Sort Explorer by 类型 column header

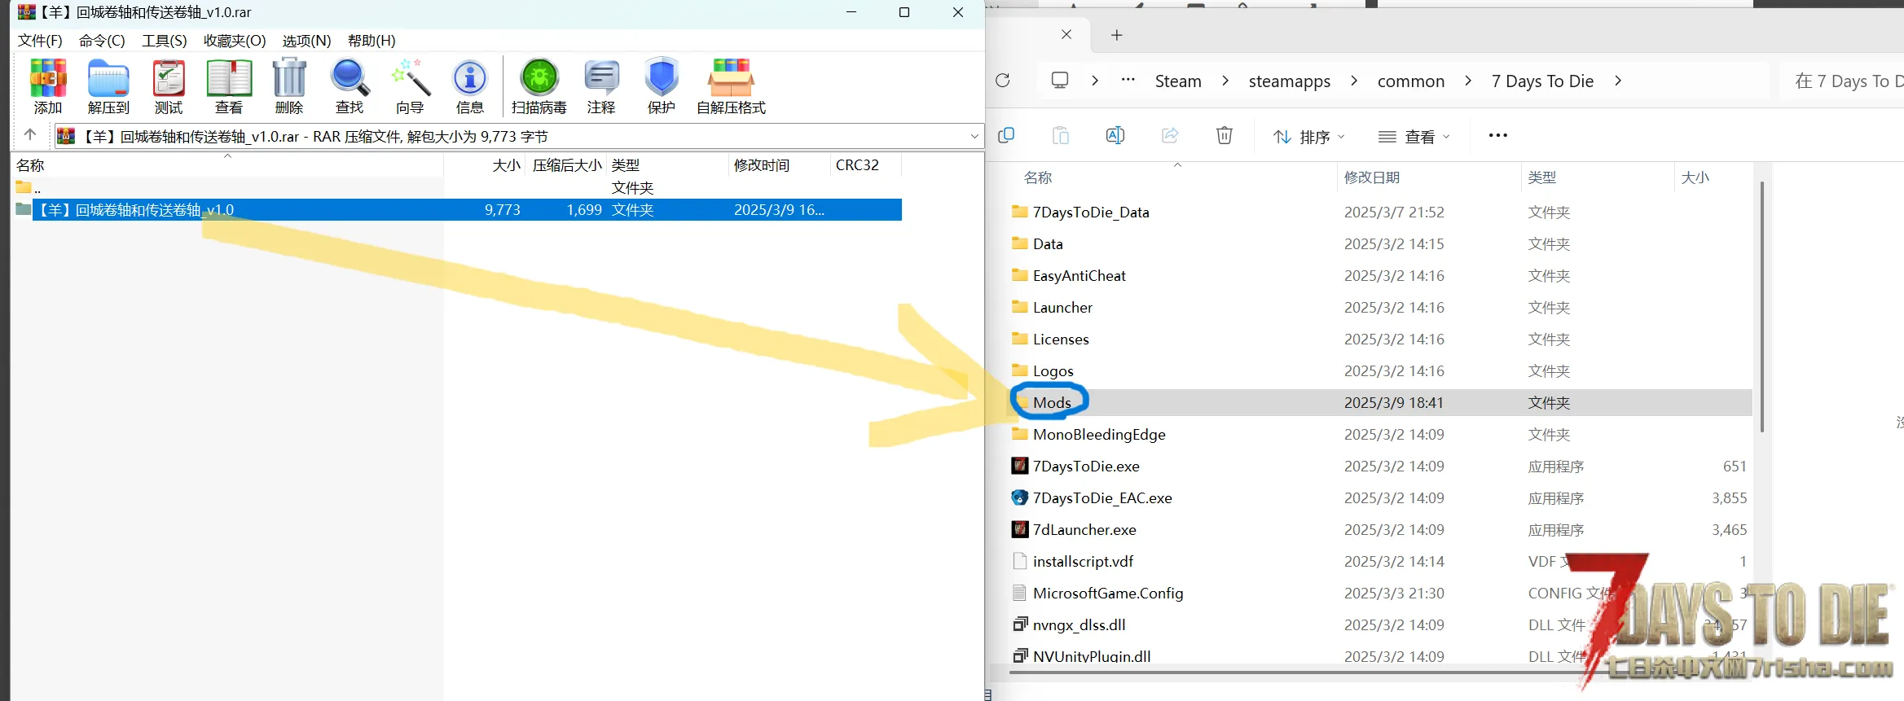click(1597, 177)
